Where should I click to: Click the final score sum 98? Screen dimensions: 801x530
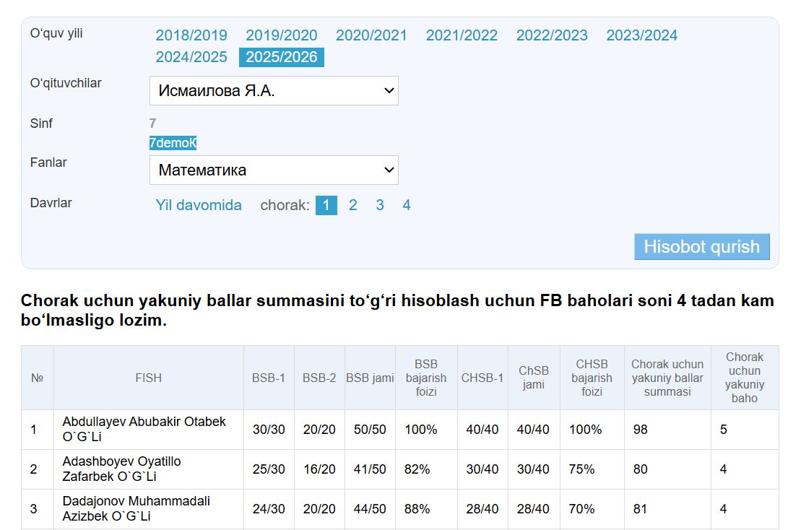coord(640,430)
